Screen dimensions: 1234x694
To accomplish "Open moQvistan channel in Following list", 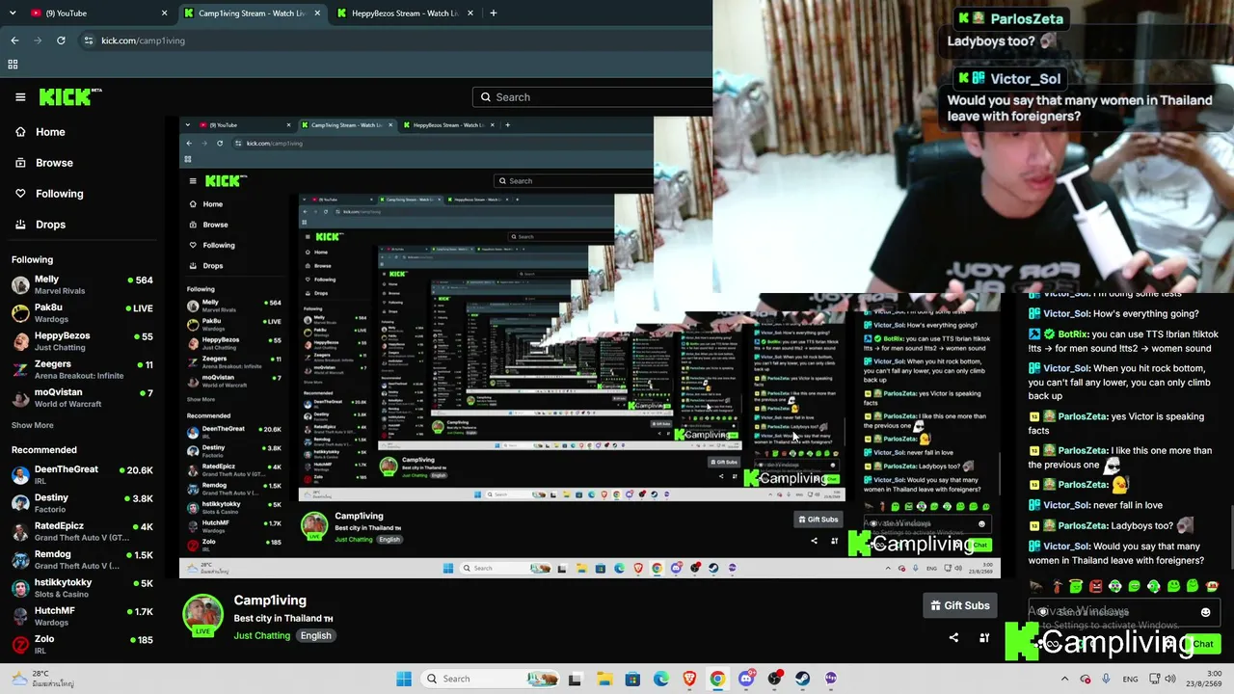I will pyautogui.click(x=82, y=397).
